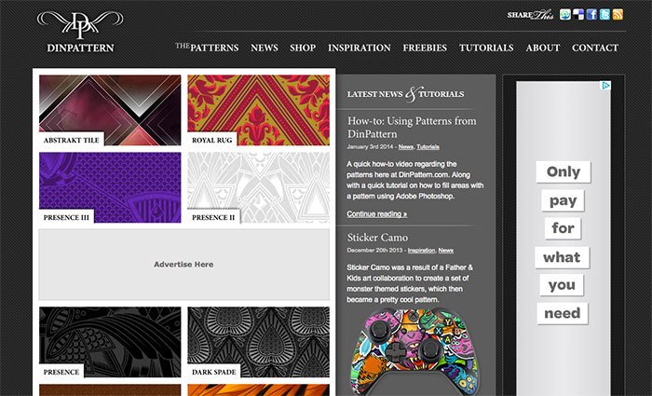This screenshot has height=396, width=652.
Task: Click the Delicious share icon
Action: coord(578,15)
